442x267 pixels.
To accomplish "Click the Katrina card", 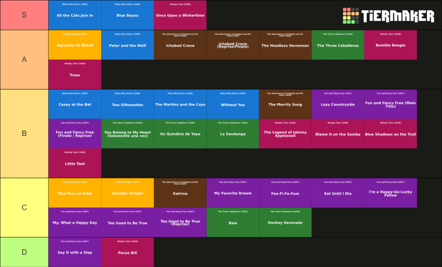I will [x=180, y=193].
